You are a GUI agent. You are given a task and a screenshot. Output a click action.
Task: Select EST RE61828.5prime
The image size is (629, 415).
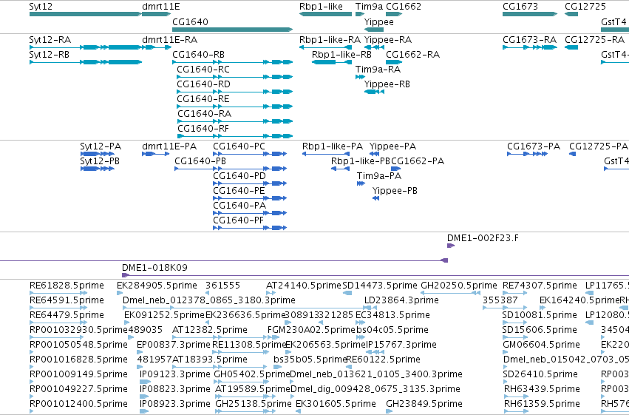(58, 293)
